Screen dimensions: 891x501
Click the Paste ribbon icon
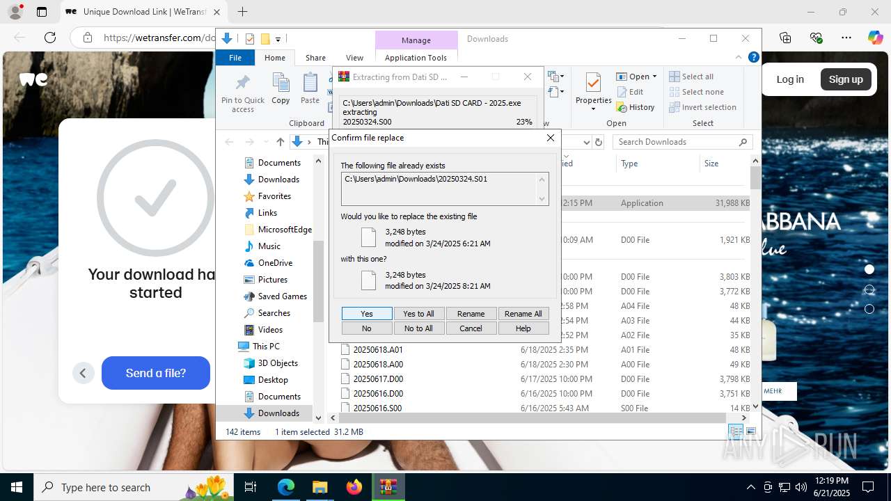click(310, 89)
